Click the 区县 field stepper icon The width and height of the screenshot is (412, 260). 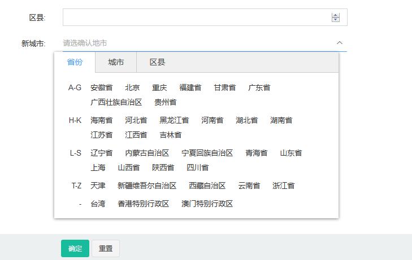coord(335,17)
